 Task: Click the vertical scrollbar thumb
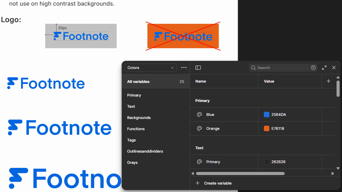(338, 89)
